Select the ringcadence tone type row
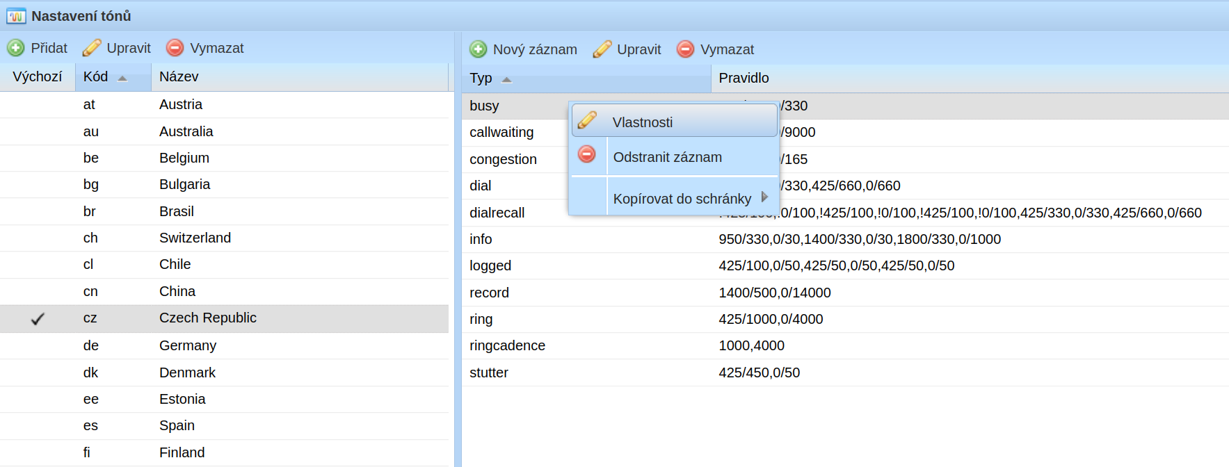Image resolution: width=1229 pixels, height=467 pixels. [x=845, y=346]
